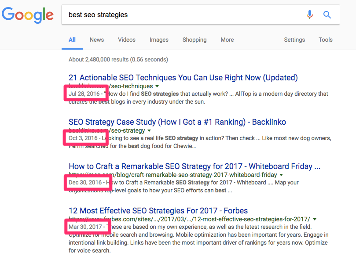Open 'SEO Strategy Case Study' Backlinko result
The image size is (356, 267).
(177, 122)
